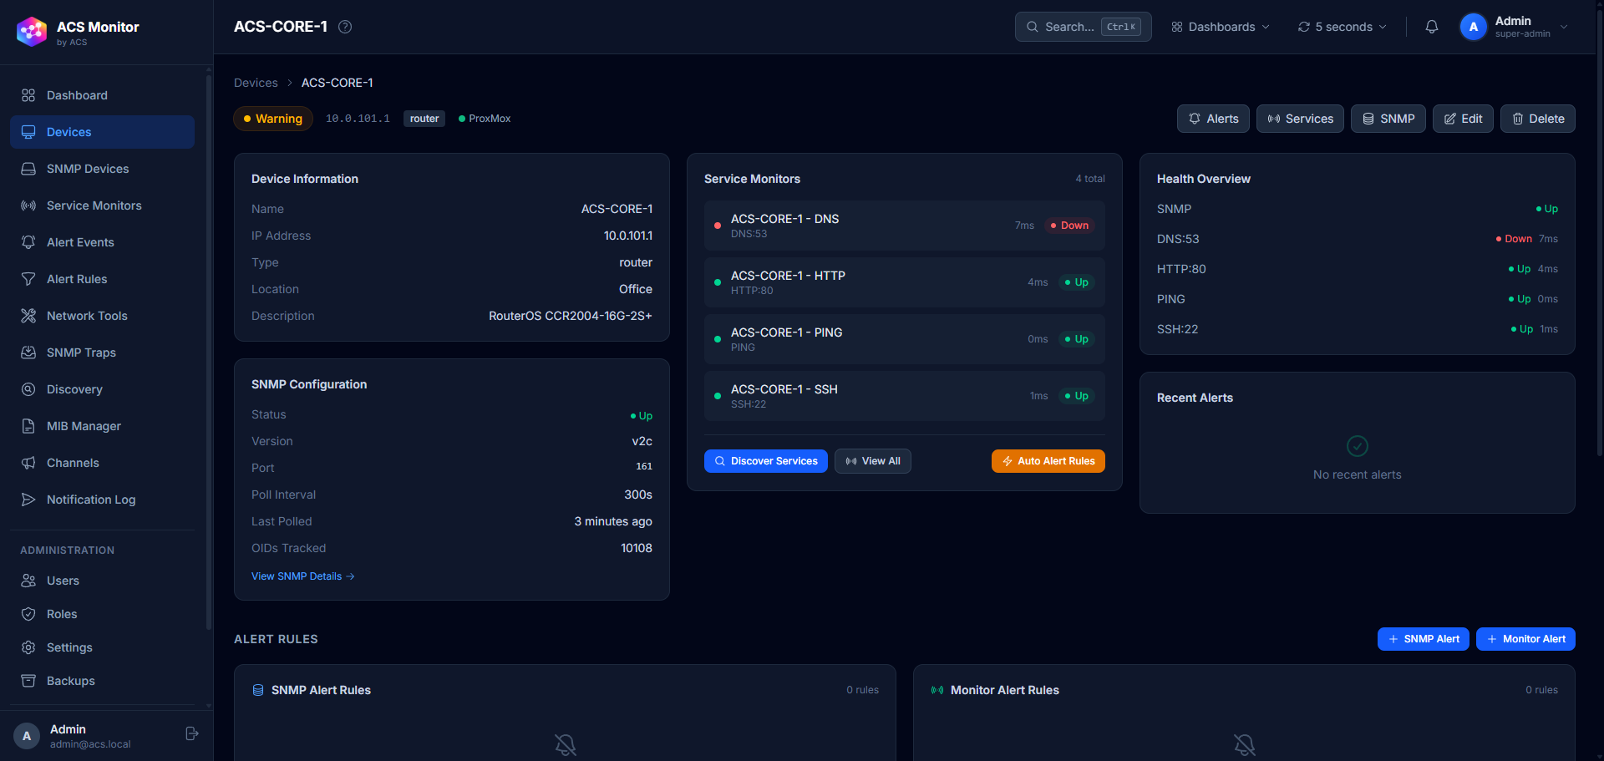Open the ACS-CORE-1 - PING service monitor row
The image size is (1604, 761).
click(905, 339)
